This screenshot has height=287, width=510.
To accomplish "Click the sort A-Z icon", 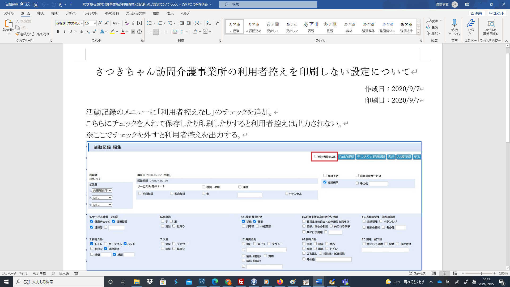I will tap(209, 23).
